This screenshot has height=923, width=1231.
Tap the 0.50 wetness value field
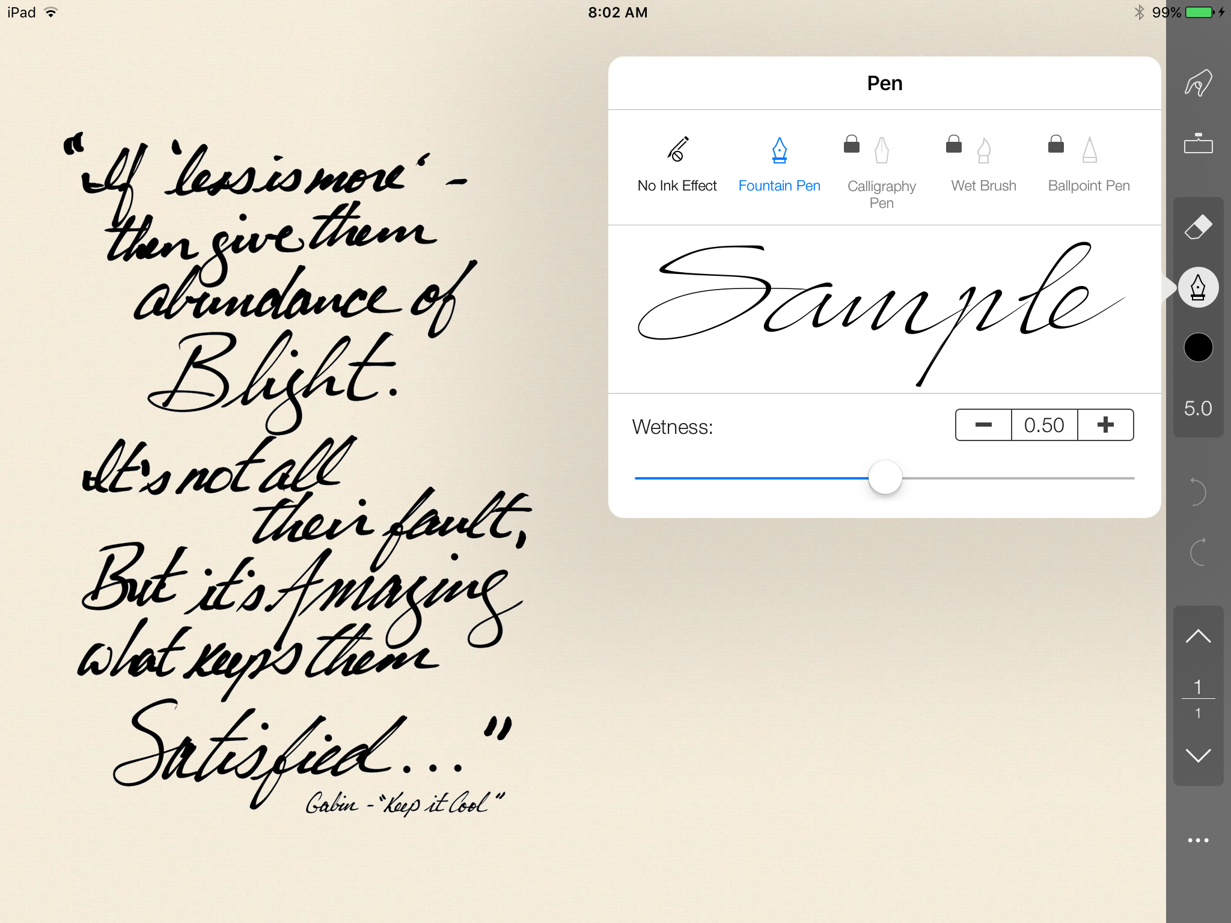(x=1044, y=425)
